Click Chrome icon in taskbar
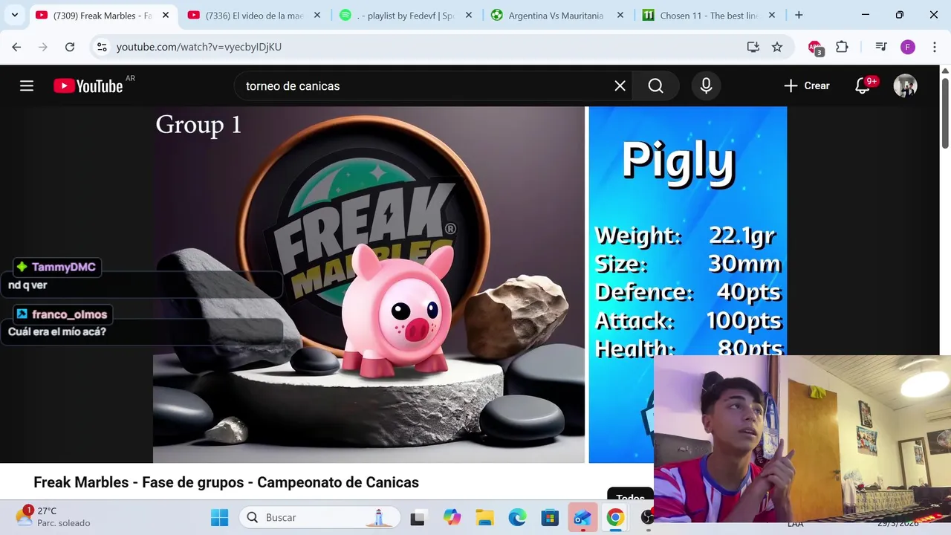Viewport: 951px width, 535px height. click(x=615, y=517)
